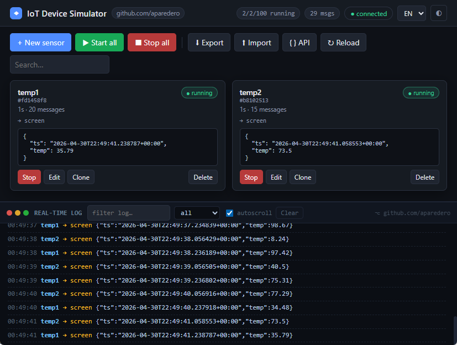Create a new sensor
Screen dimensions: 457x345
(x=40, y=42)
